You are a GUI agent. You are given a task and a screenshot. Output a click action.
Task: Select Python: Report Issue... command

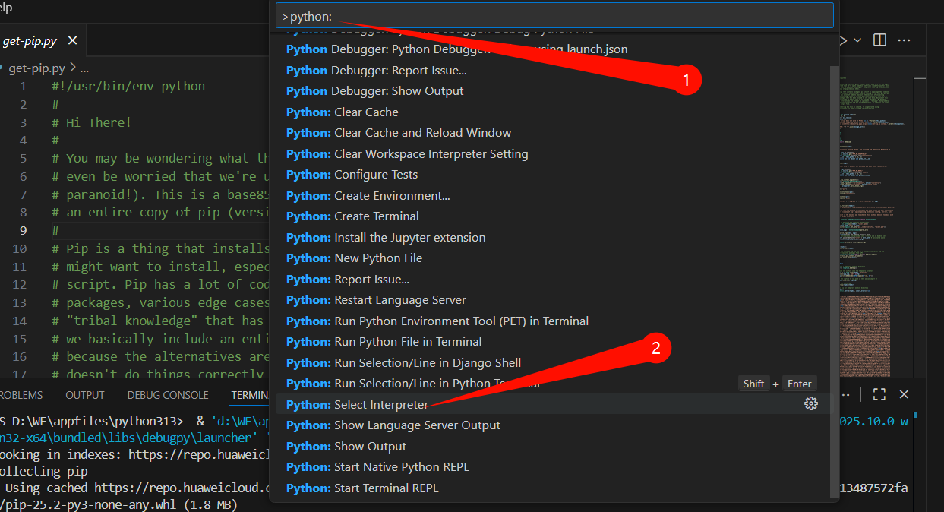click(x=554, y=279)
